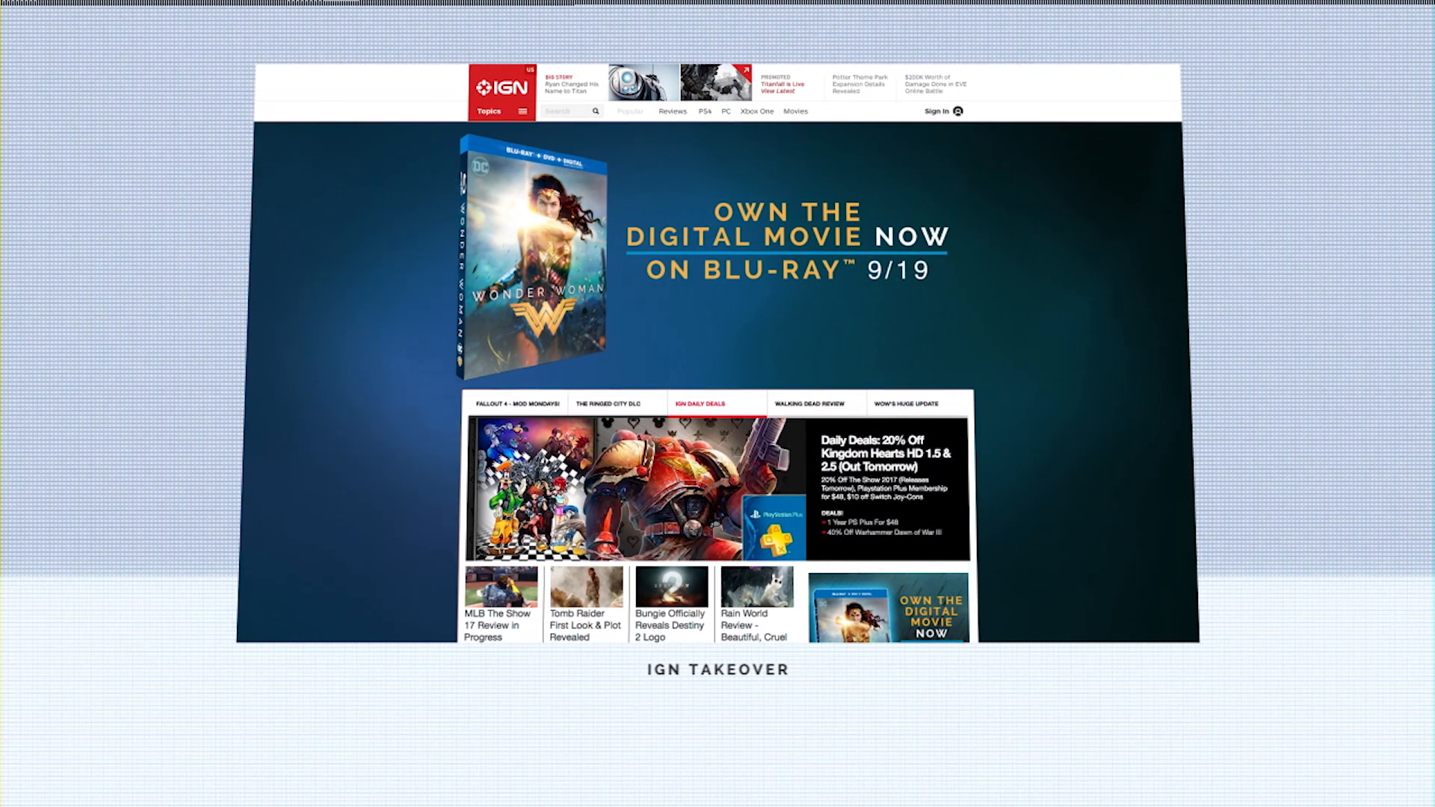The width and height of the screenshot is (1435, 807).
Task: Click the Rain World thumbnail
Action: coord(756,587)
